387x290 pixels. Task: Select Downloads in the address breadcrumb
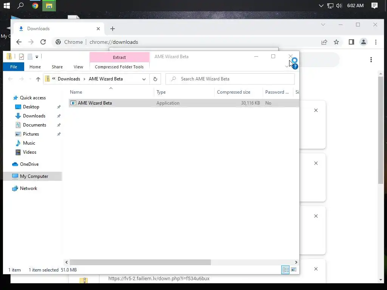[x=69, y=79]
